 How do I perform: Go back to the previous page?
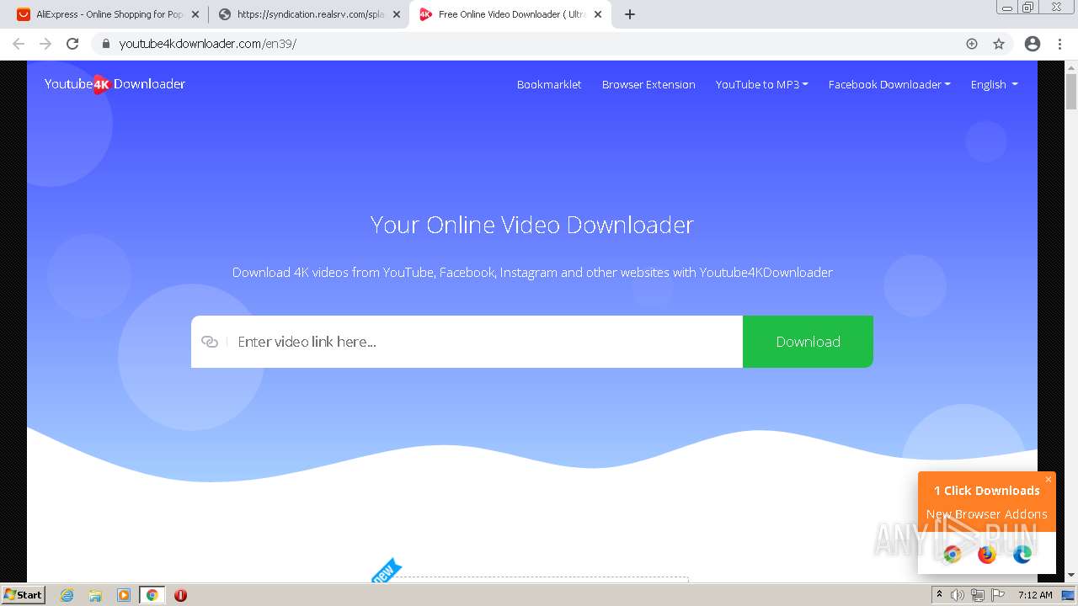coord(19,44)
